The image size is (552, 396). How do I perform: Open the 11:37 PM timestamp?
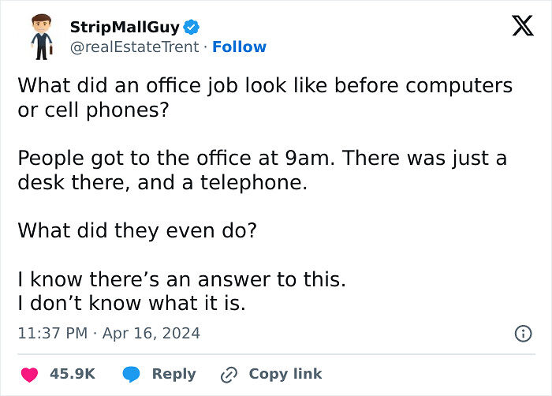(52, 334)
